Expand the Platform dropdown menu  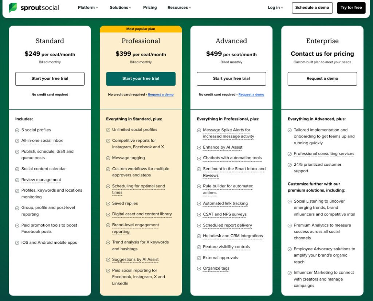(x=88, y=8)
